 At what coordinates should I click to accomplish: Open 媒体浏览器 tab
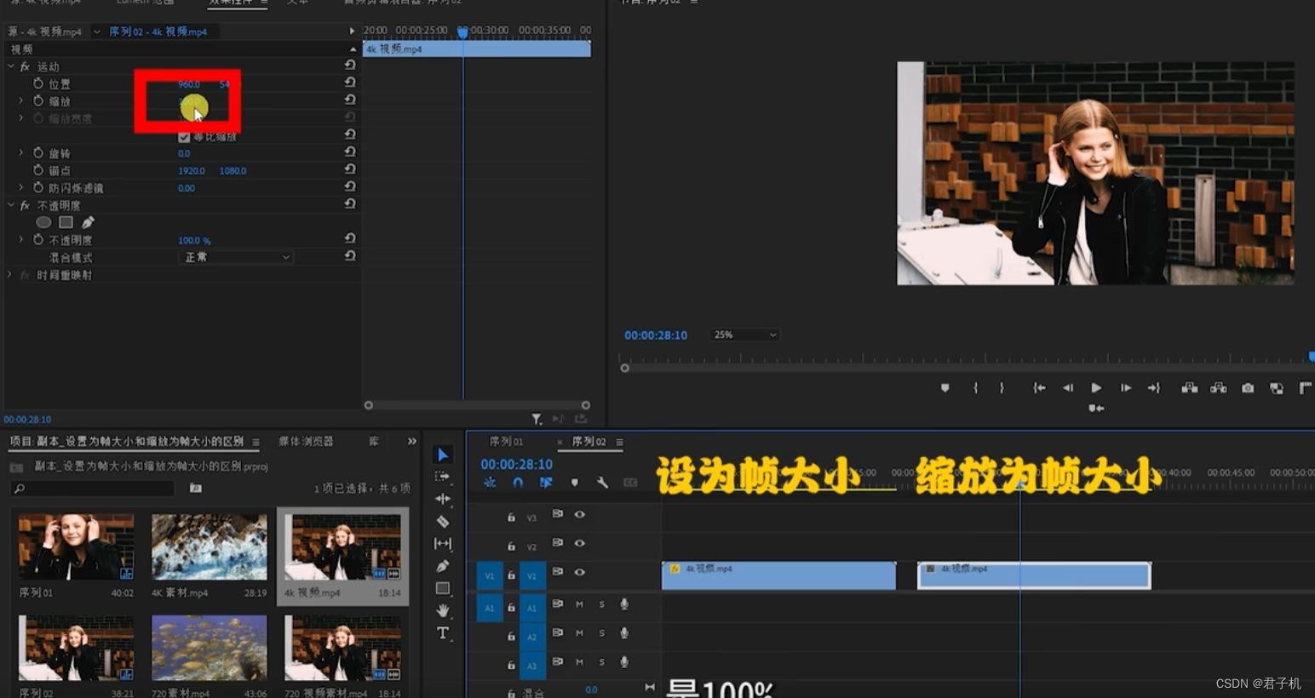coord(306,441)
